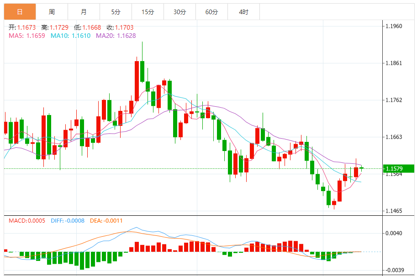The image size is (417, 276).
Task: Click the DIFF:-0.0008 label
Action: (68, 221)
